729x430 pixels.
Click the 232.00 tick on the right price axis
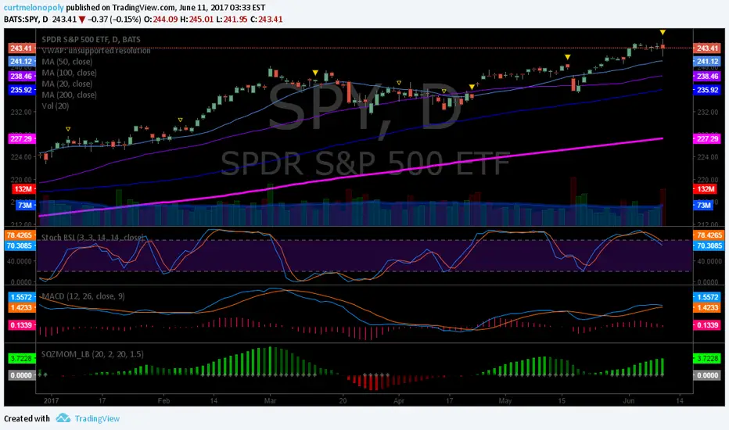pos(706,112)
